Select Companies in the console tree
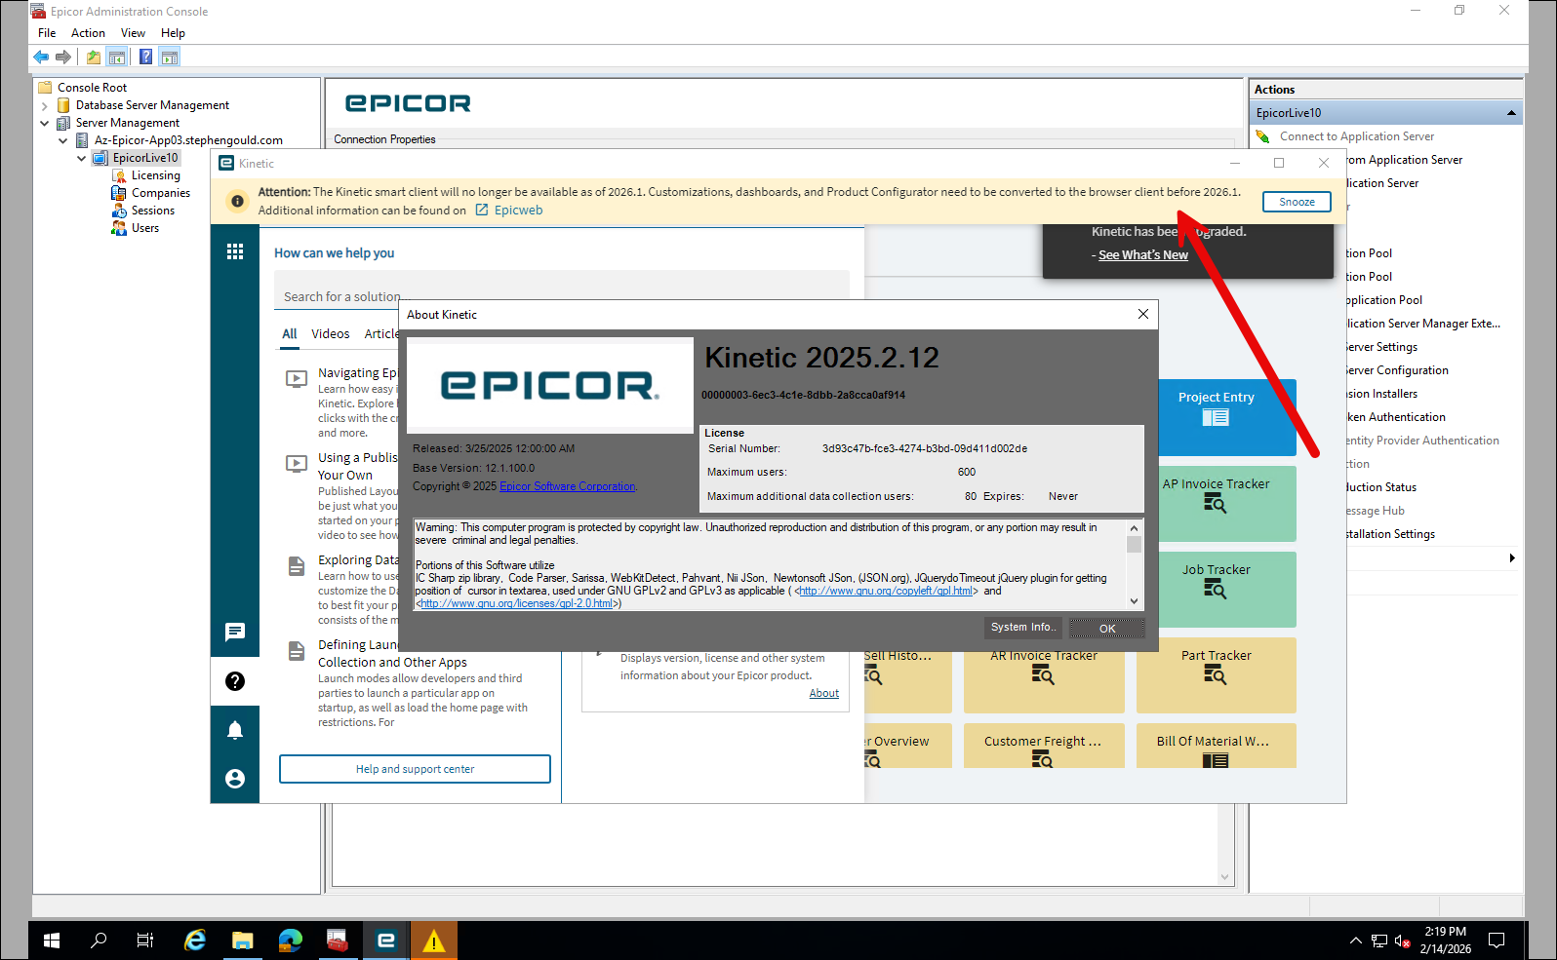 161,193
